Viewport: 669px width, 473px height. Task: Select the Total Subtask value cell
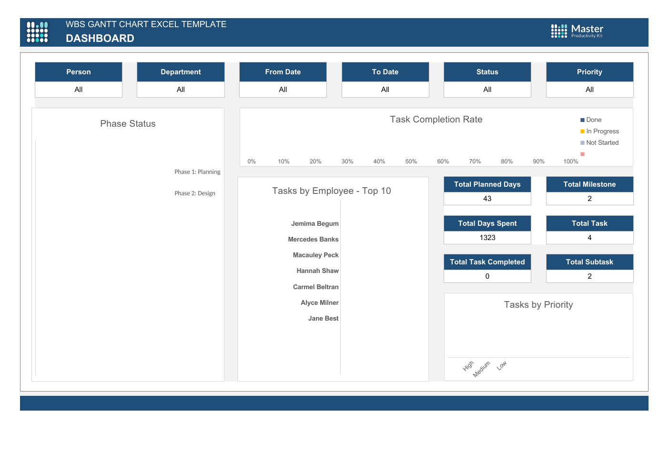point(589,276)
